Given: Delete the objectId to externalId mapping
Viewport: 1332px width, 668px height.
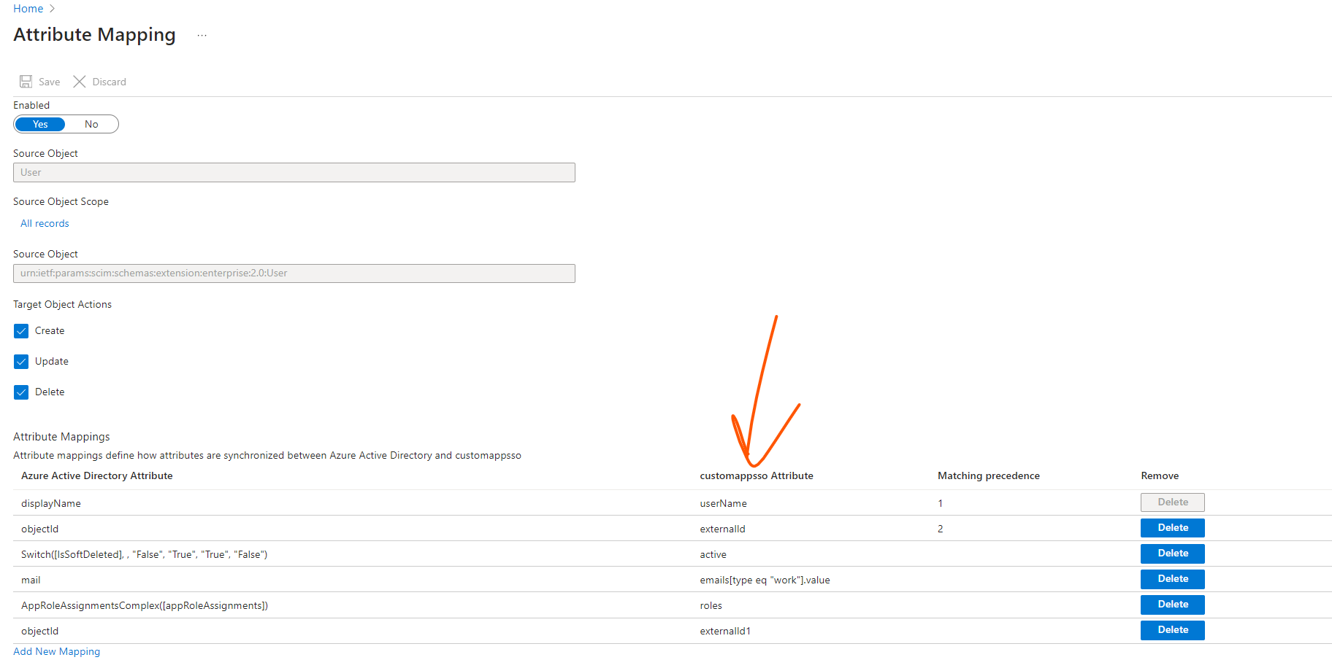Looking at the screenshot, I should click(1172, 527).
